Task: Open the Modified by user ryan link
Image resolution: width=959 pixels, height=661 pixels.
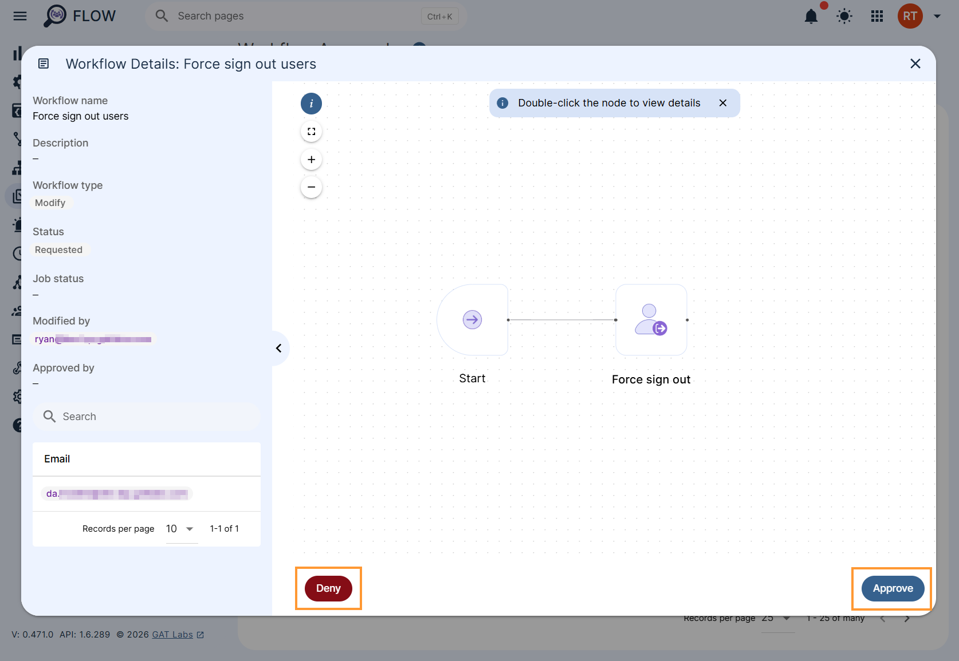Action: coord(93,339)
